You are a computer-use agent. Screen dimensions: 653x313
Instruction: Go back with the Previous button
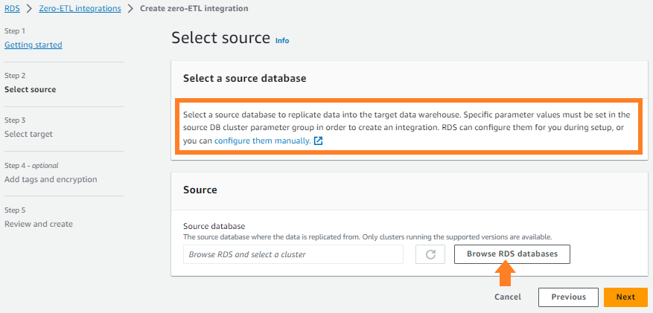pyautogui.click(x=568, y=297)
